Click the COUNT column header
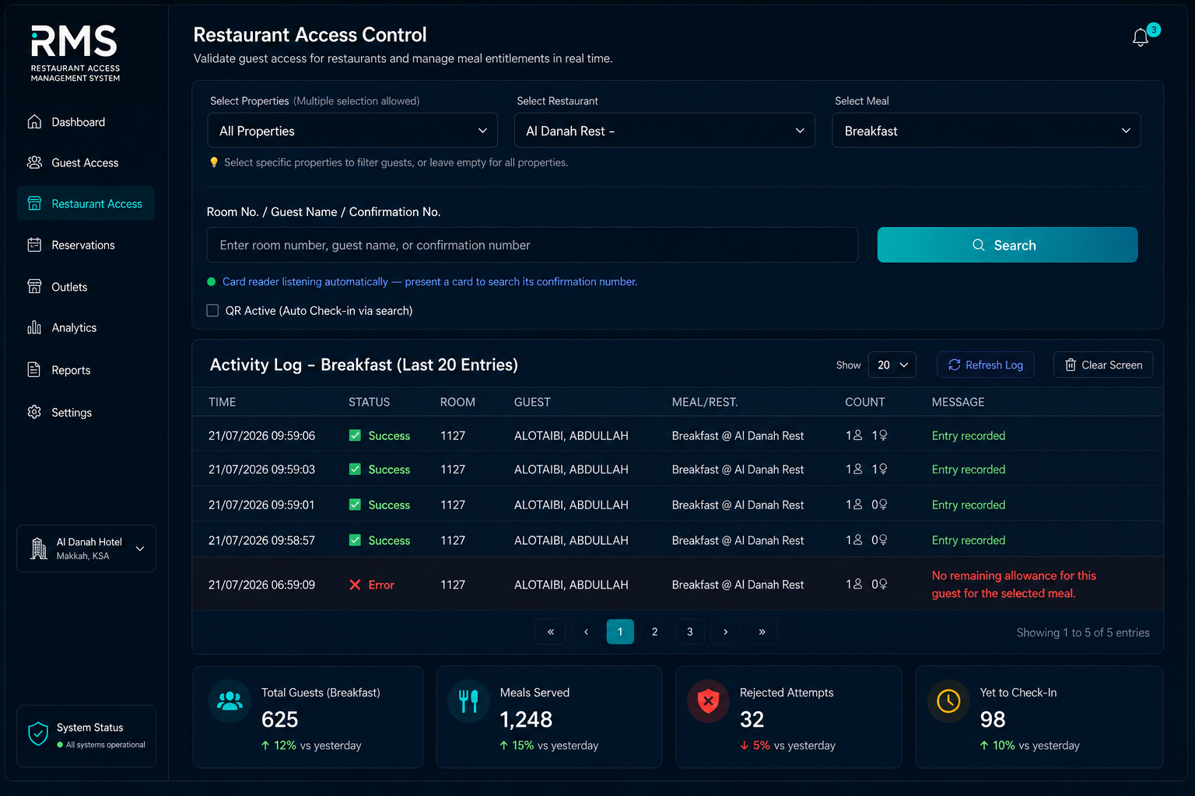The height and width of the screenshot is (796, 1195). (865, 402)
